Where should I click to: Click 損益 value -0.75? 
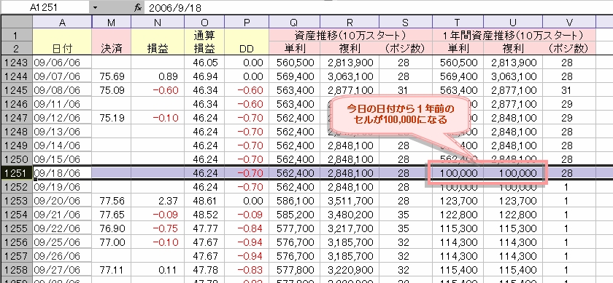click(x=158, y=228)
